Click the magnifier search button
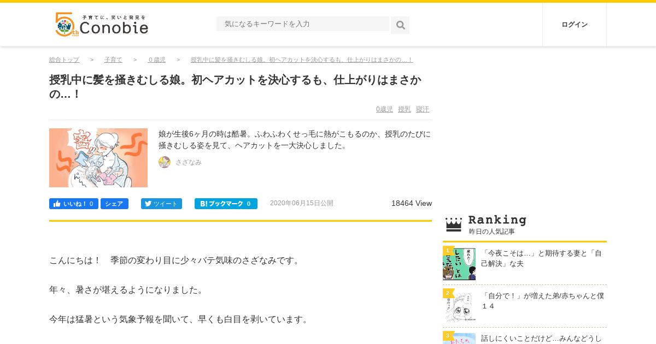 [400, 25]
